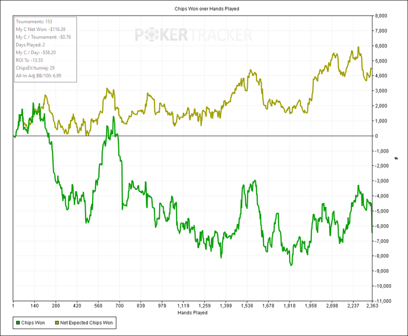Click 'All-In Adj BB/100: 6.99' stat
The image size is (408, 336).
(x=38, y=76)
